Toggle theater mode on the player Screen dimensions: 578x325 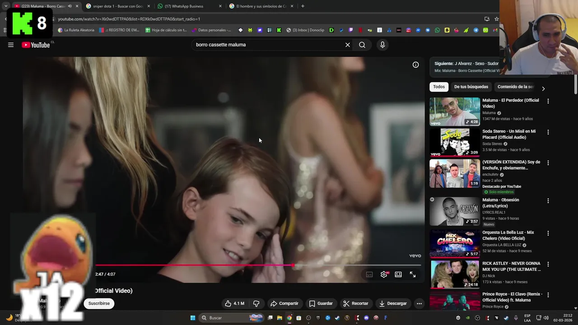click(x=398, y=274)
